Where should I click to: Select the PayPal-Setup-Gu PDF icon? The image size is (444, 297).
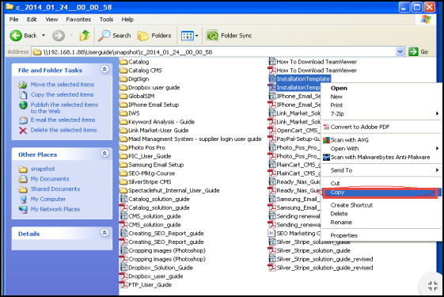271,139
